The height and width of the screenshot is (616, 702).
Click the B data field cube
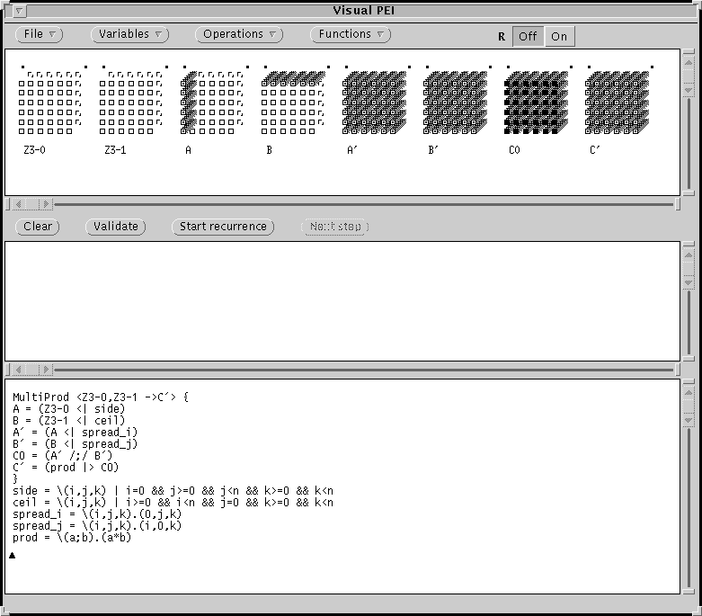click(293, 103)
